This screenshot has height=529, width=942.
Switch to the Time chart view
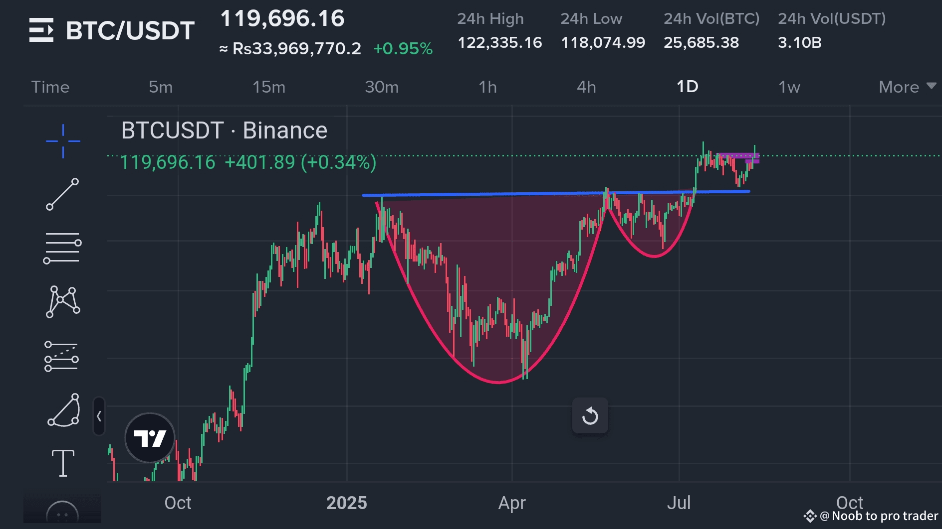tap(50, 87)
